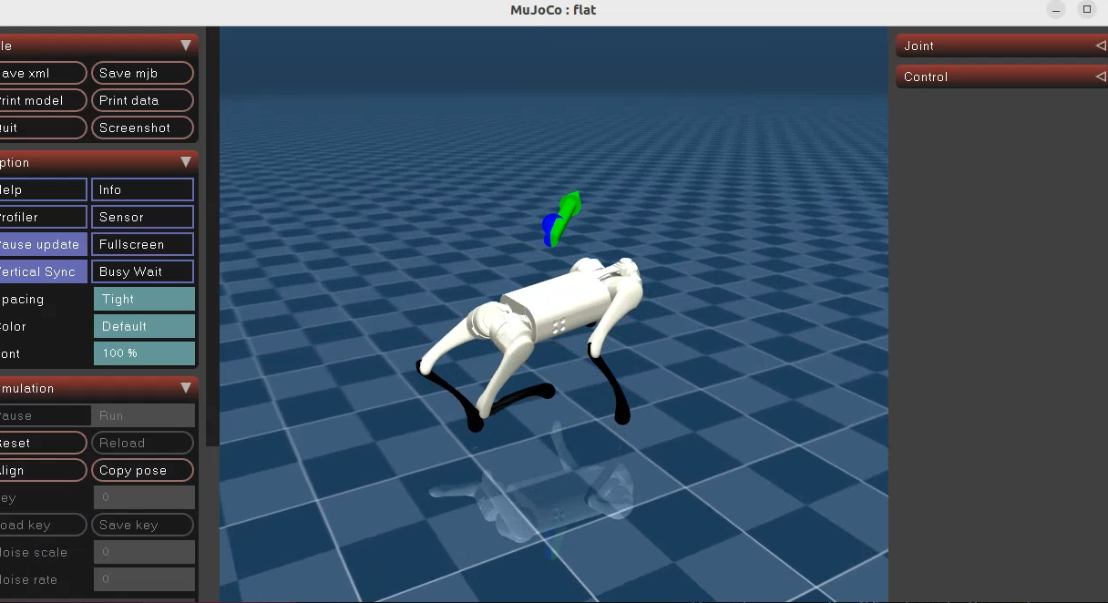Screen dimensions: 1108x603
Task: Click Copy pose button
Action: (143, 470)
